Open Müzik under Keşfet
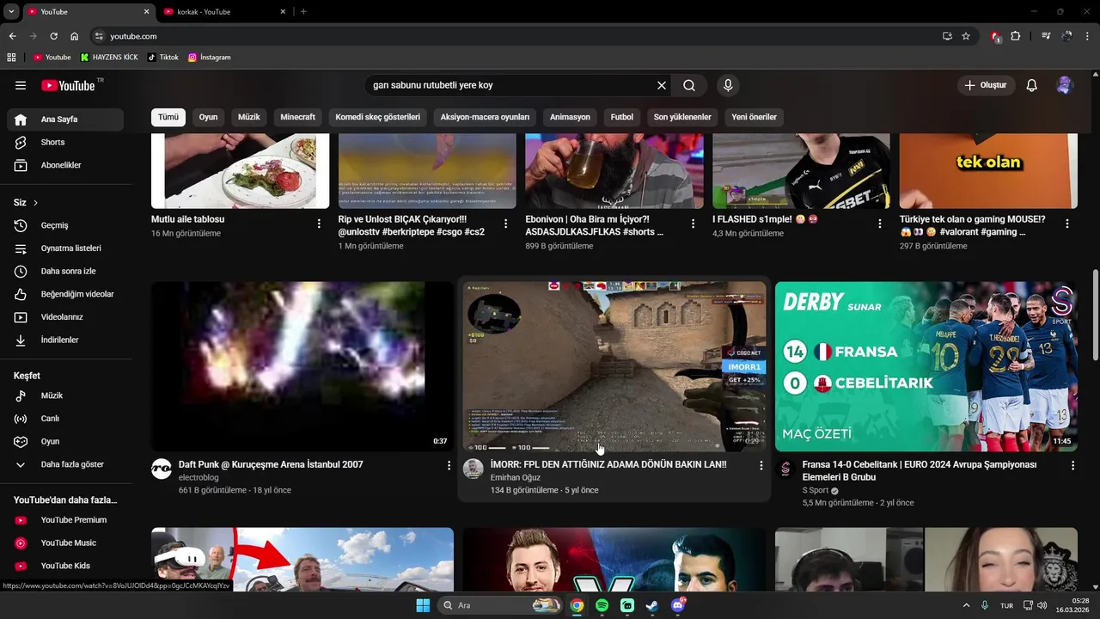1100x619 pixels. tap(65, 395)
